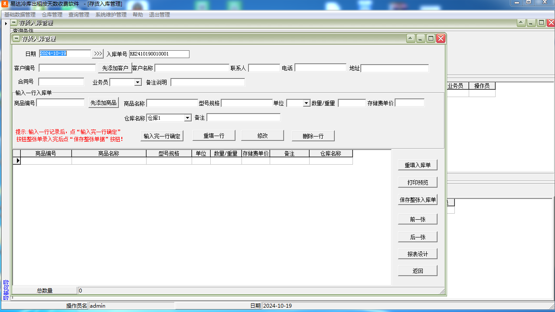Click the small black arrow beside the background window
Image resolution: width=555 pixels, height=312 pixels.
[6, 23]
